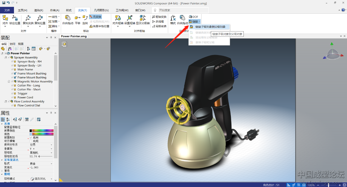Click the 自由拖动 free drag tool in 移动 group
Viewport: 347px width, 187px height.
click(68, 20)
